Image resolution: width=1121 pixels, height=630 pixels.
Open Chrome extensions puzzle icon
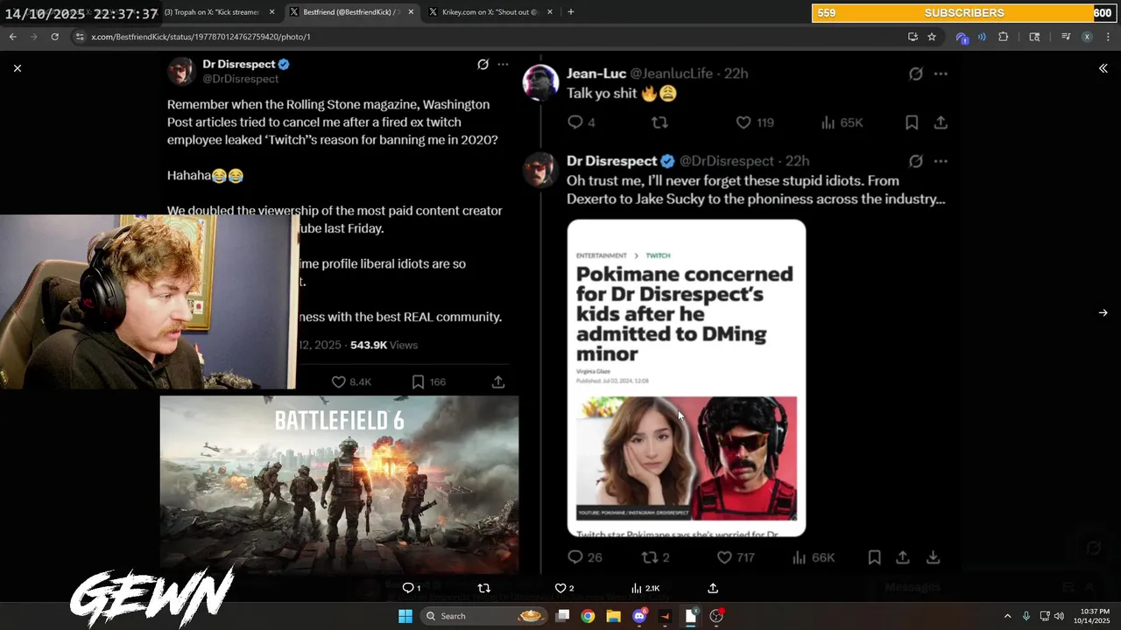point(1004,37)
